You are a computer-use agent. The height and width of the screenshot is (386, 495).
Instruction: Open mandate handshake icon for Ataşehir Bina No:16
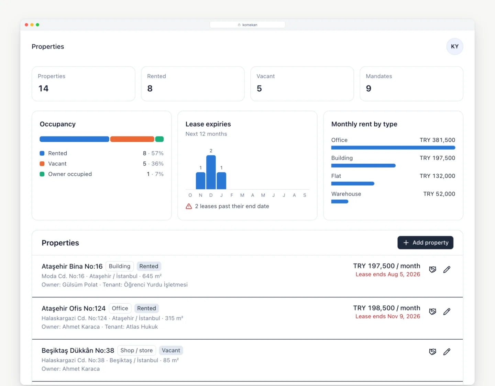coord(432,270)
